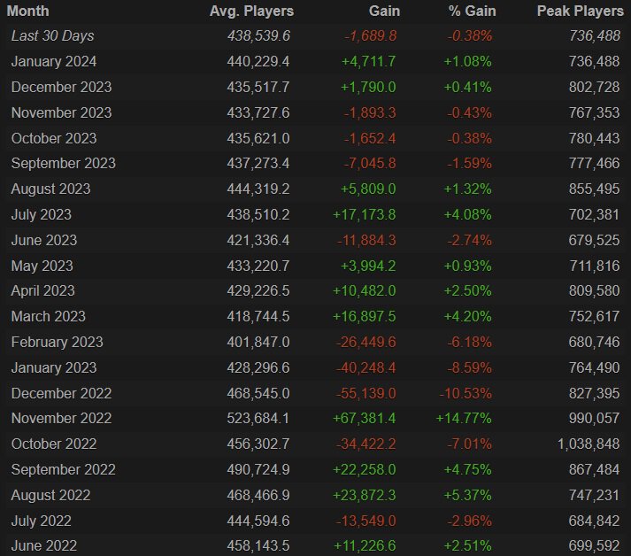
Task: Select the November 2023 month cell
Action: (62, 112)
